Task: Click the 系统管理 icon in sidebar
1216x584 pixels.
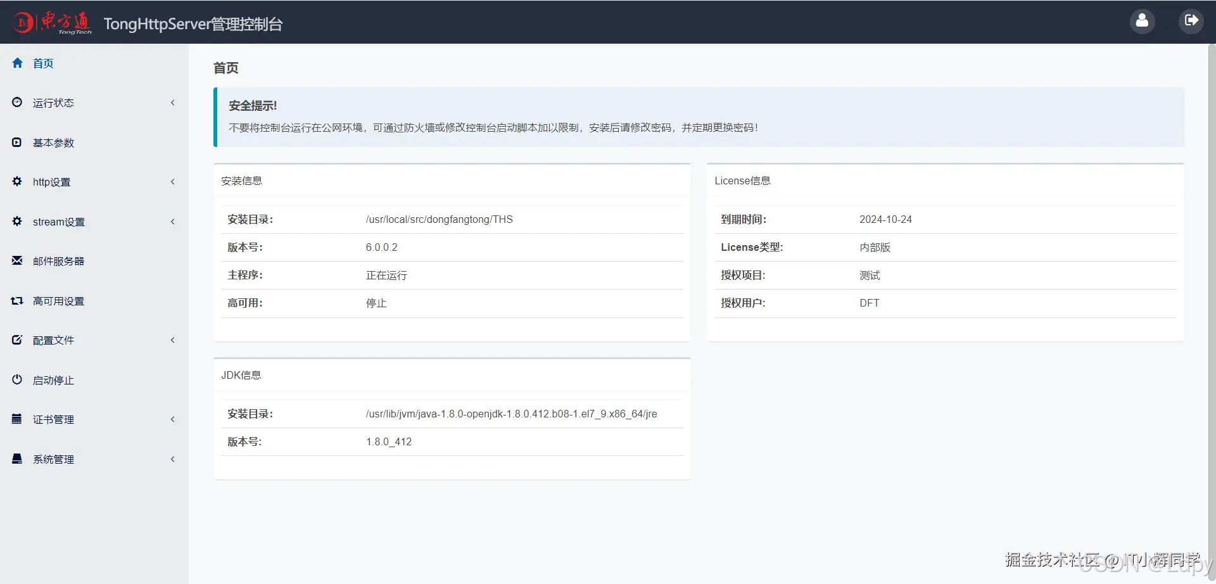Action: point(17,459)
